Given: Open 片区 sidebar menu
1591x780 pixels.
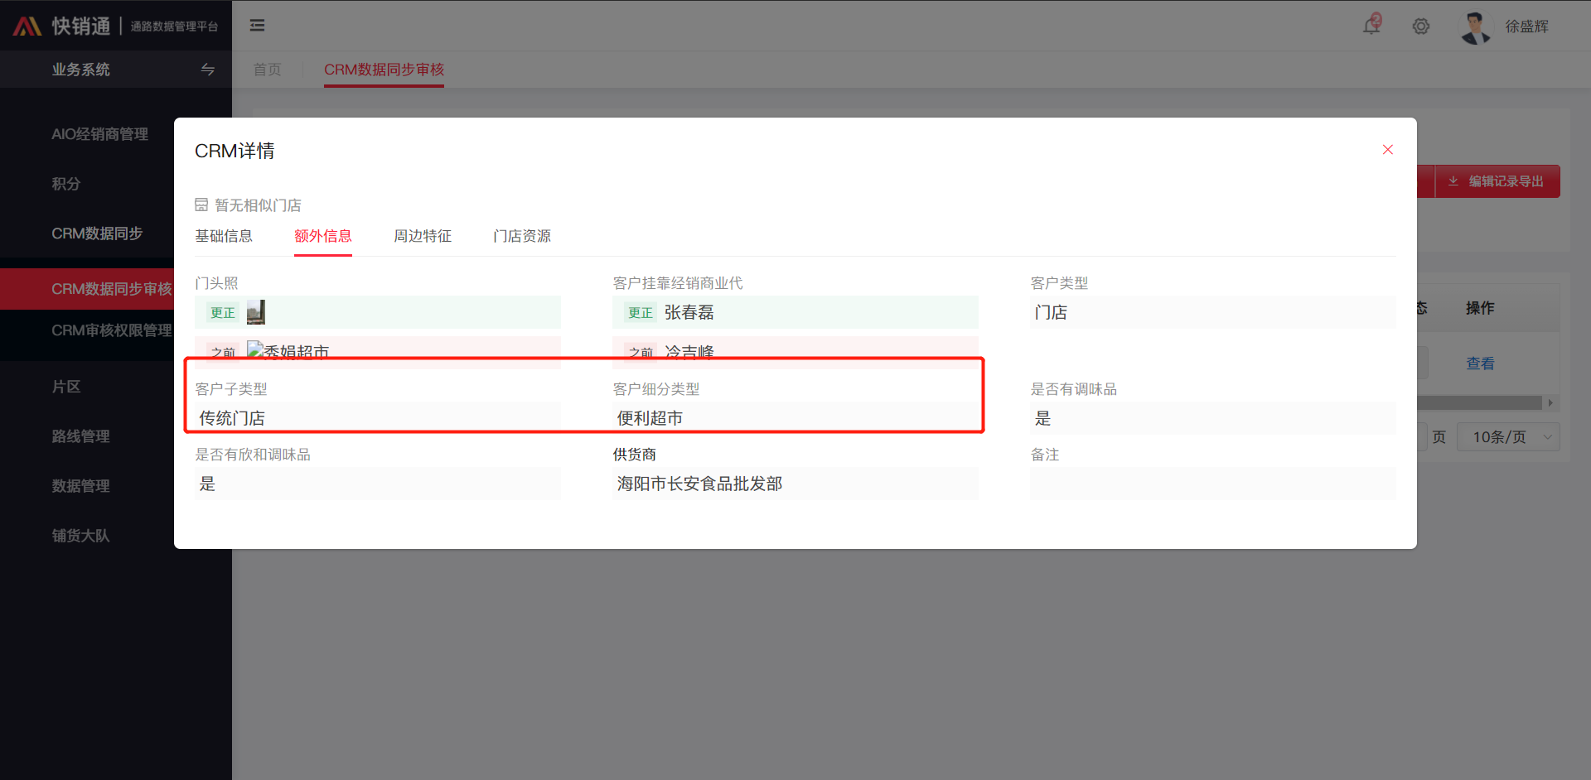Looking at the screenshot, I should [x=66, y=387].
